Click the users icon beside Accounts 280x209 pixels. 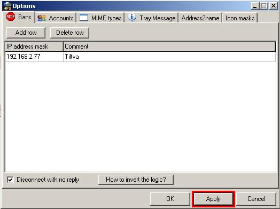(42, 18)
